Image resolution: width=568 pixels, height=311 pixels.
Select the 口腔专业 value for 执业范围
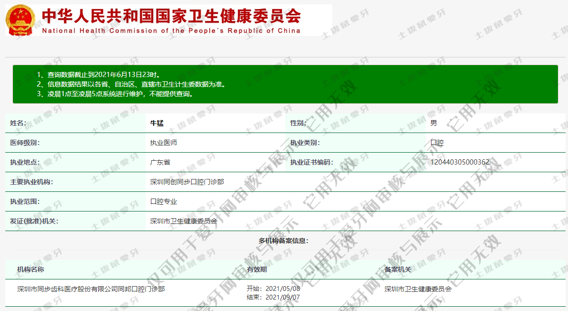(163, 201)
